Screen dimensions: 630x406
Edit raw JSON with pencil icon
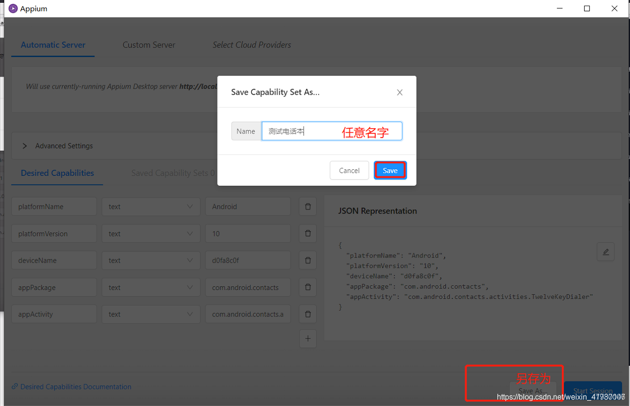pyautogui.click(x=605, y=252)
